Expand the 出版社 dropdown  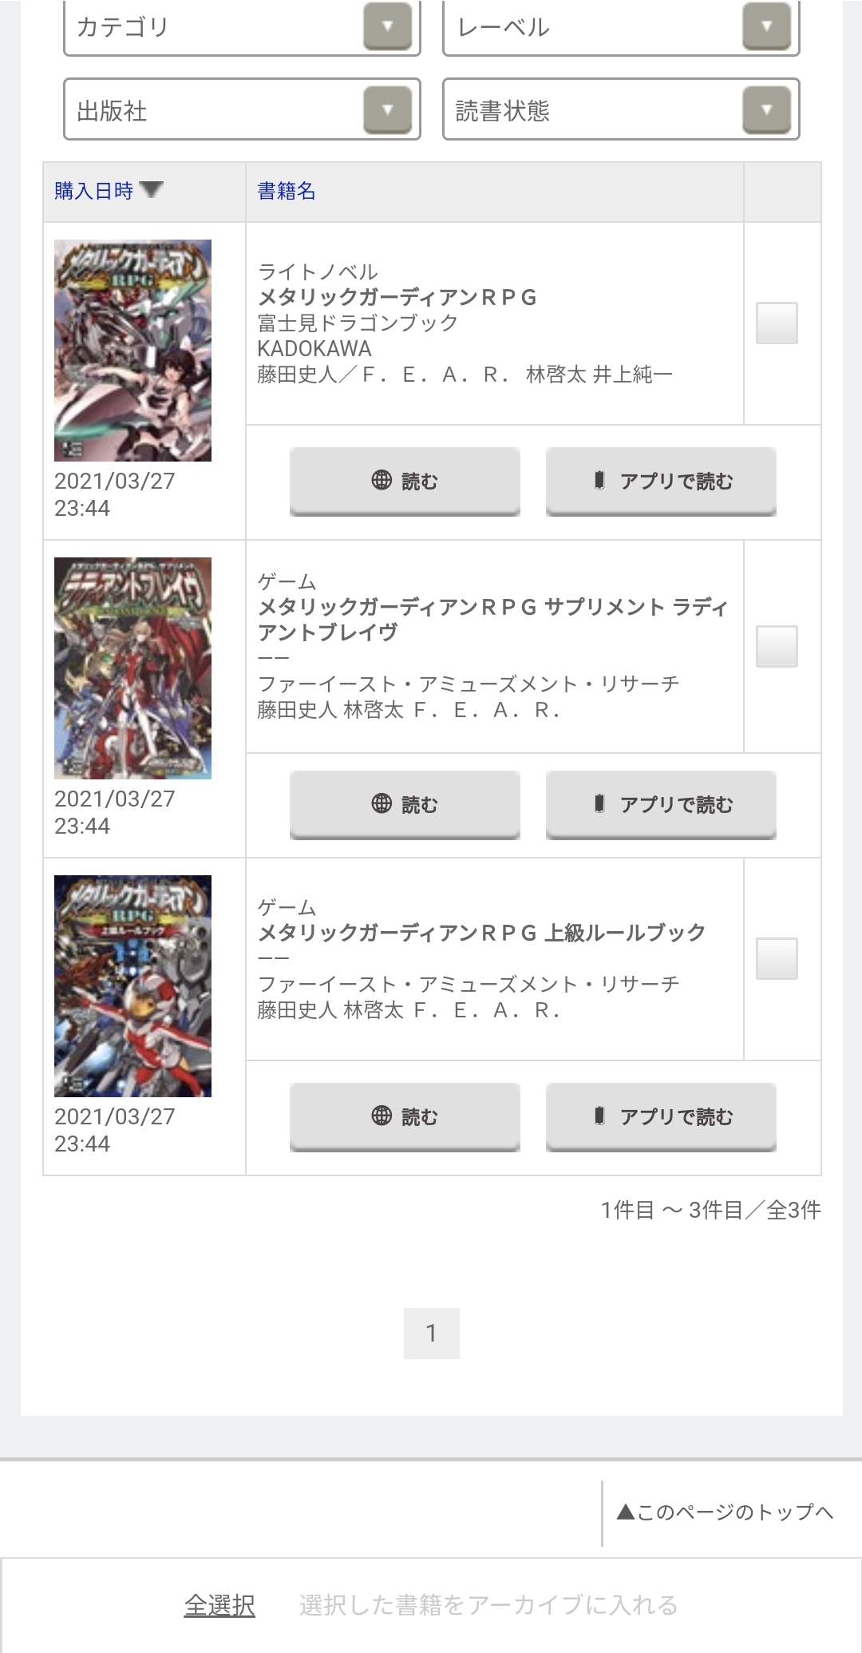pyautogui.click(x=242, y=109)
